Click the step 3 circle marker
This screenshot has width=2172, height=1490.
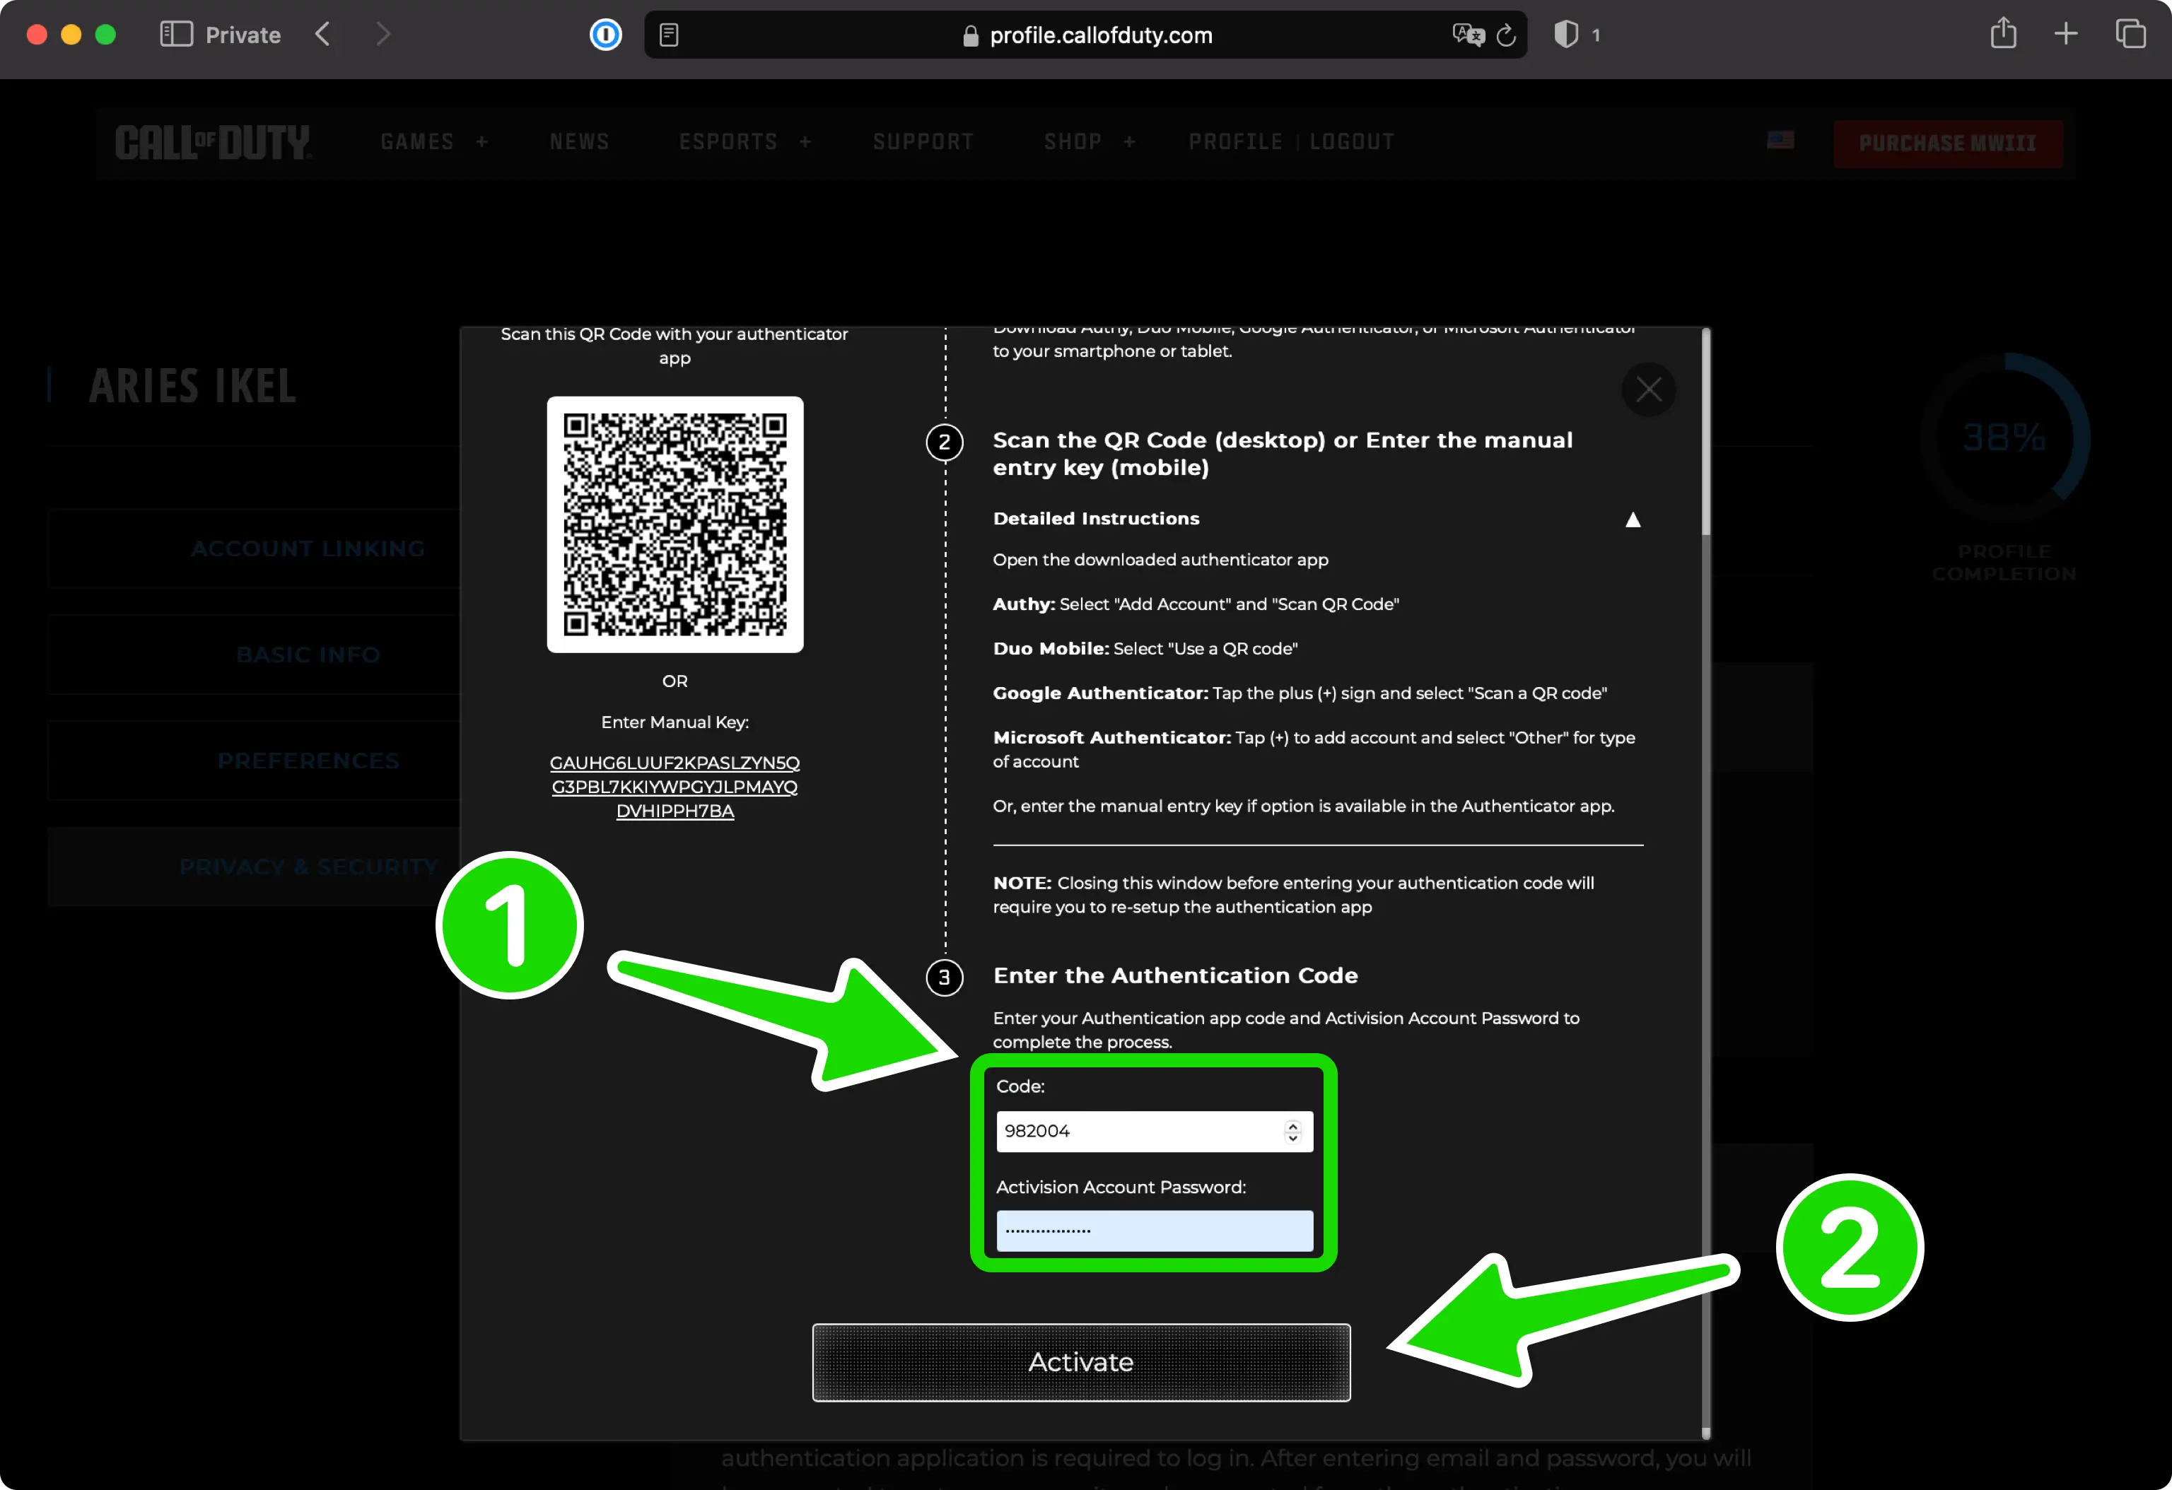click(944, 977)
